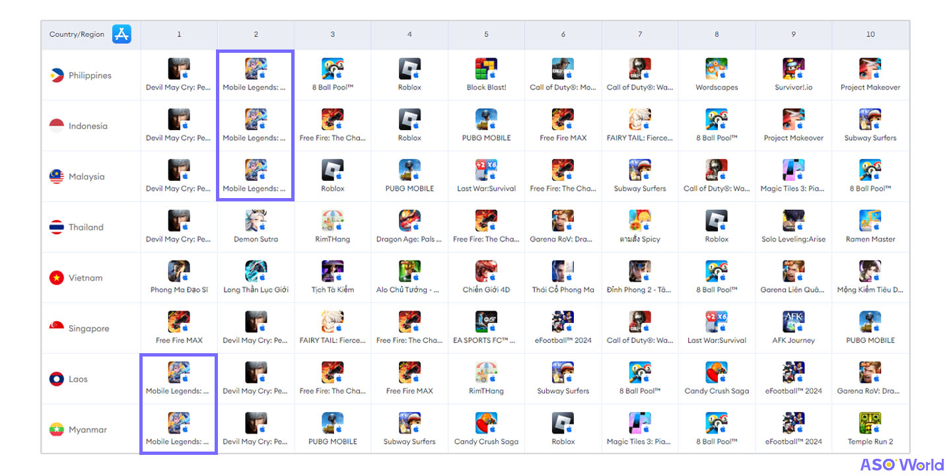951x476 pixels.
Task: Click the Block Blast! app icon
Action: (486, 69)
